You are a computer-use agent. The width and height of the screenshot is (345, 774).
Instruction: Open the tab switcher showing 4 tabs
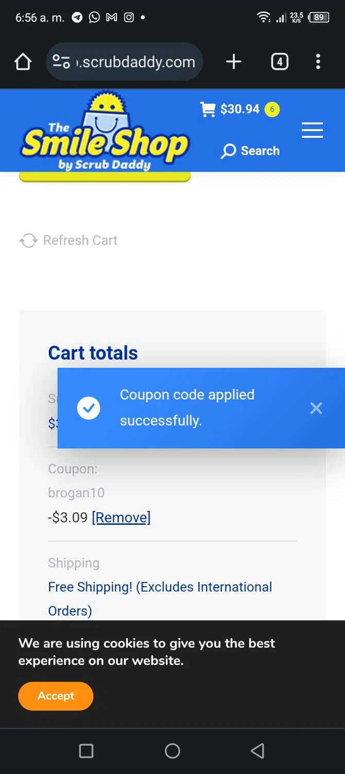tap(279, 62)
